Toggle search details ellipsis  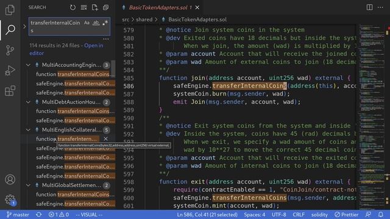(x=106, y=39)
